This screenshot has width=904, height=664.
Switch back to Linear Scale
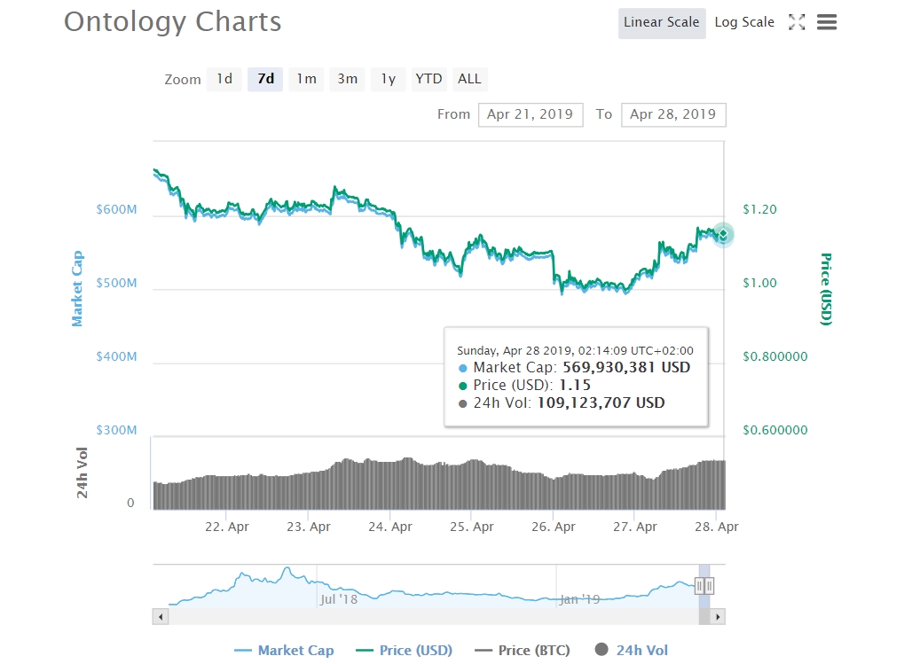coord(661,21)
